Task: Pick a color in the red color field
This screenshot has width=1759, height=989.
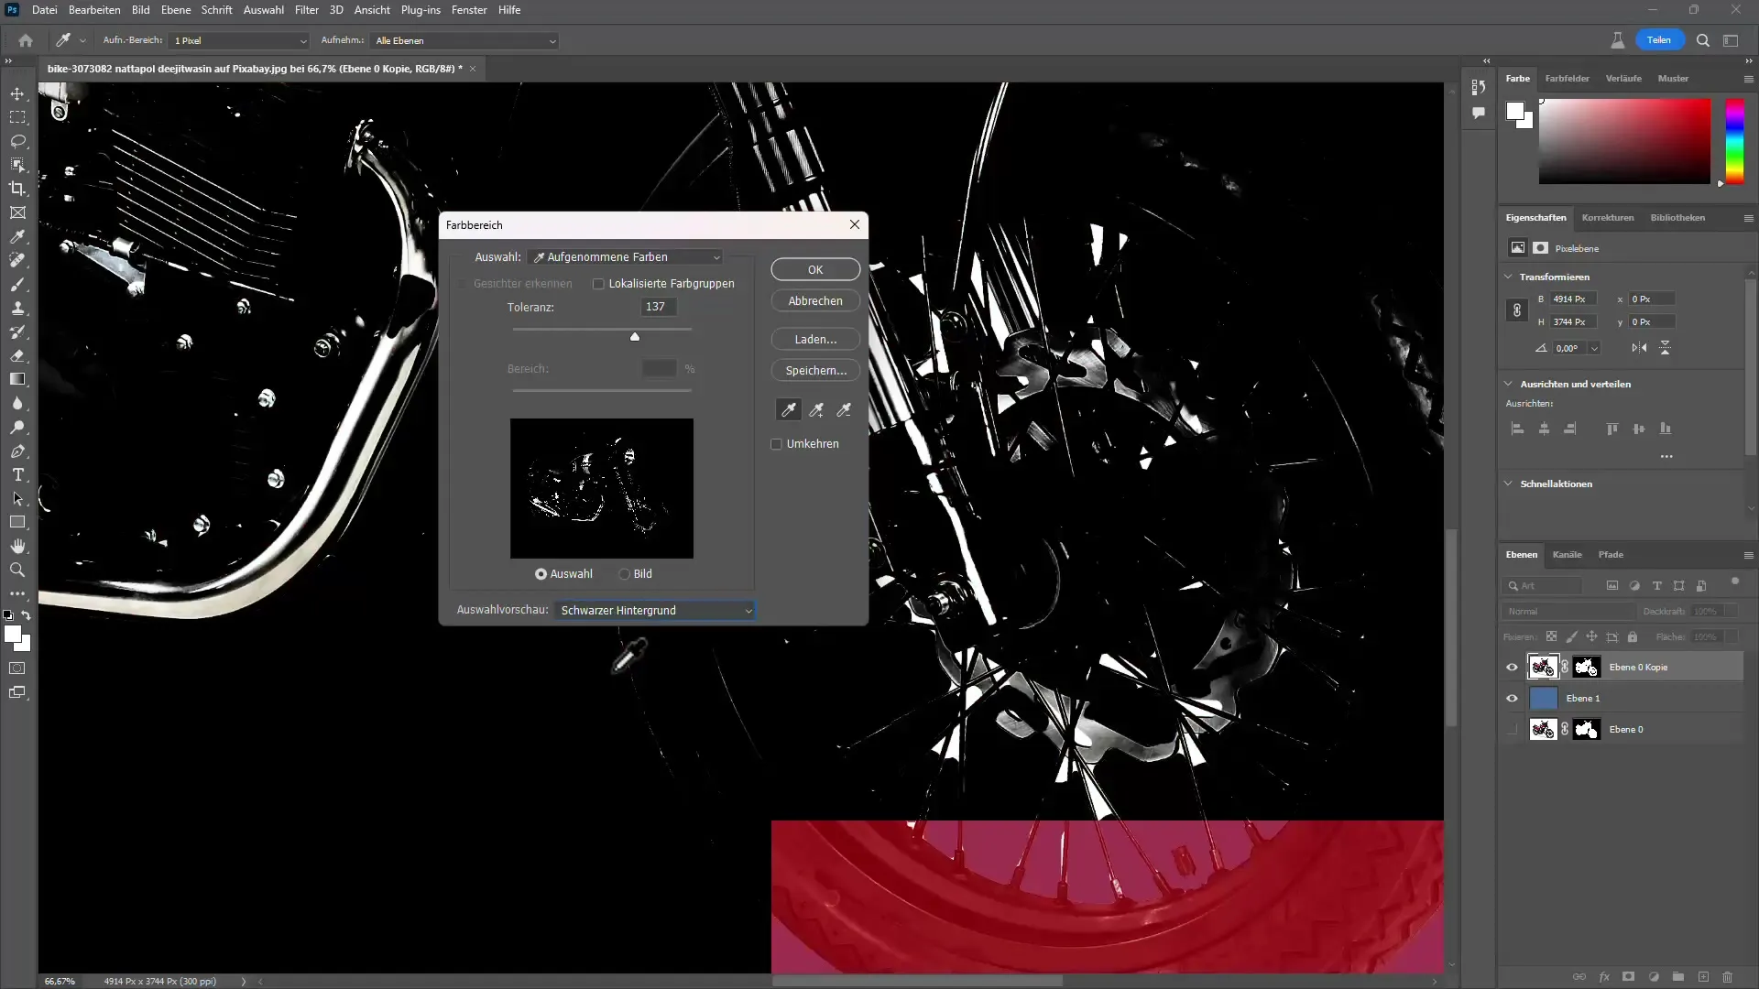Action: [1624, 141]
